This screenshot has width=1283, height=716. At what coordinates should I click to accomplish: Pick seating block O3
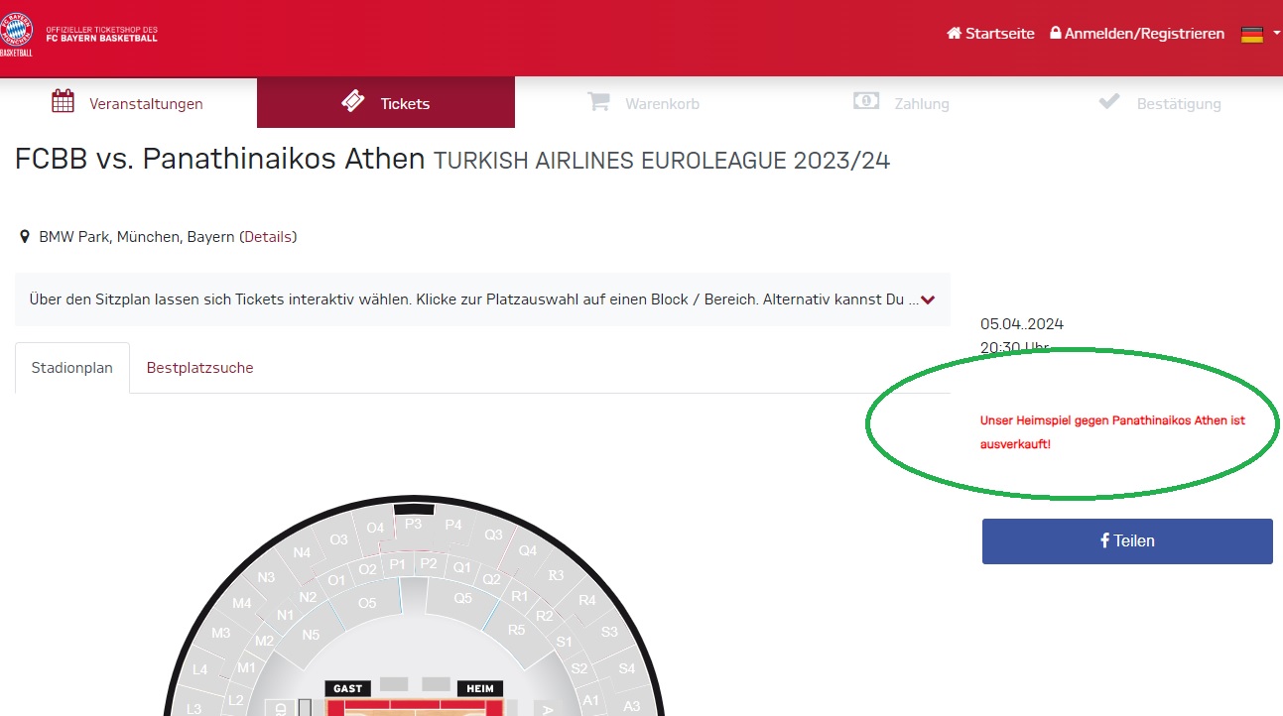(x=339, y=539)
